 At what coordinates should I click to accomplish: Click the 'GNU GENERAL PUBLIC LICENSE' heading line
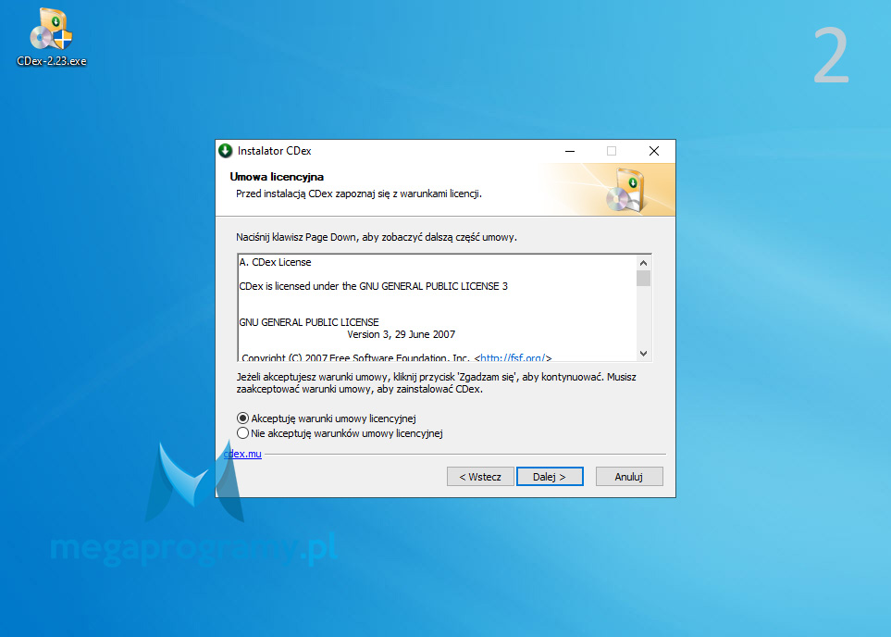[308, 322]
